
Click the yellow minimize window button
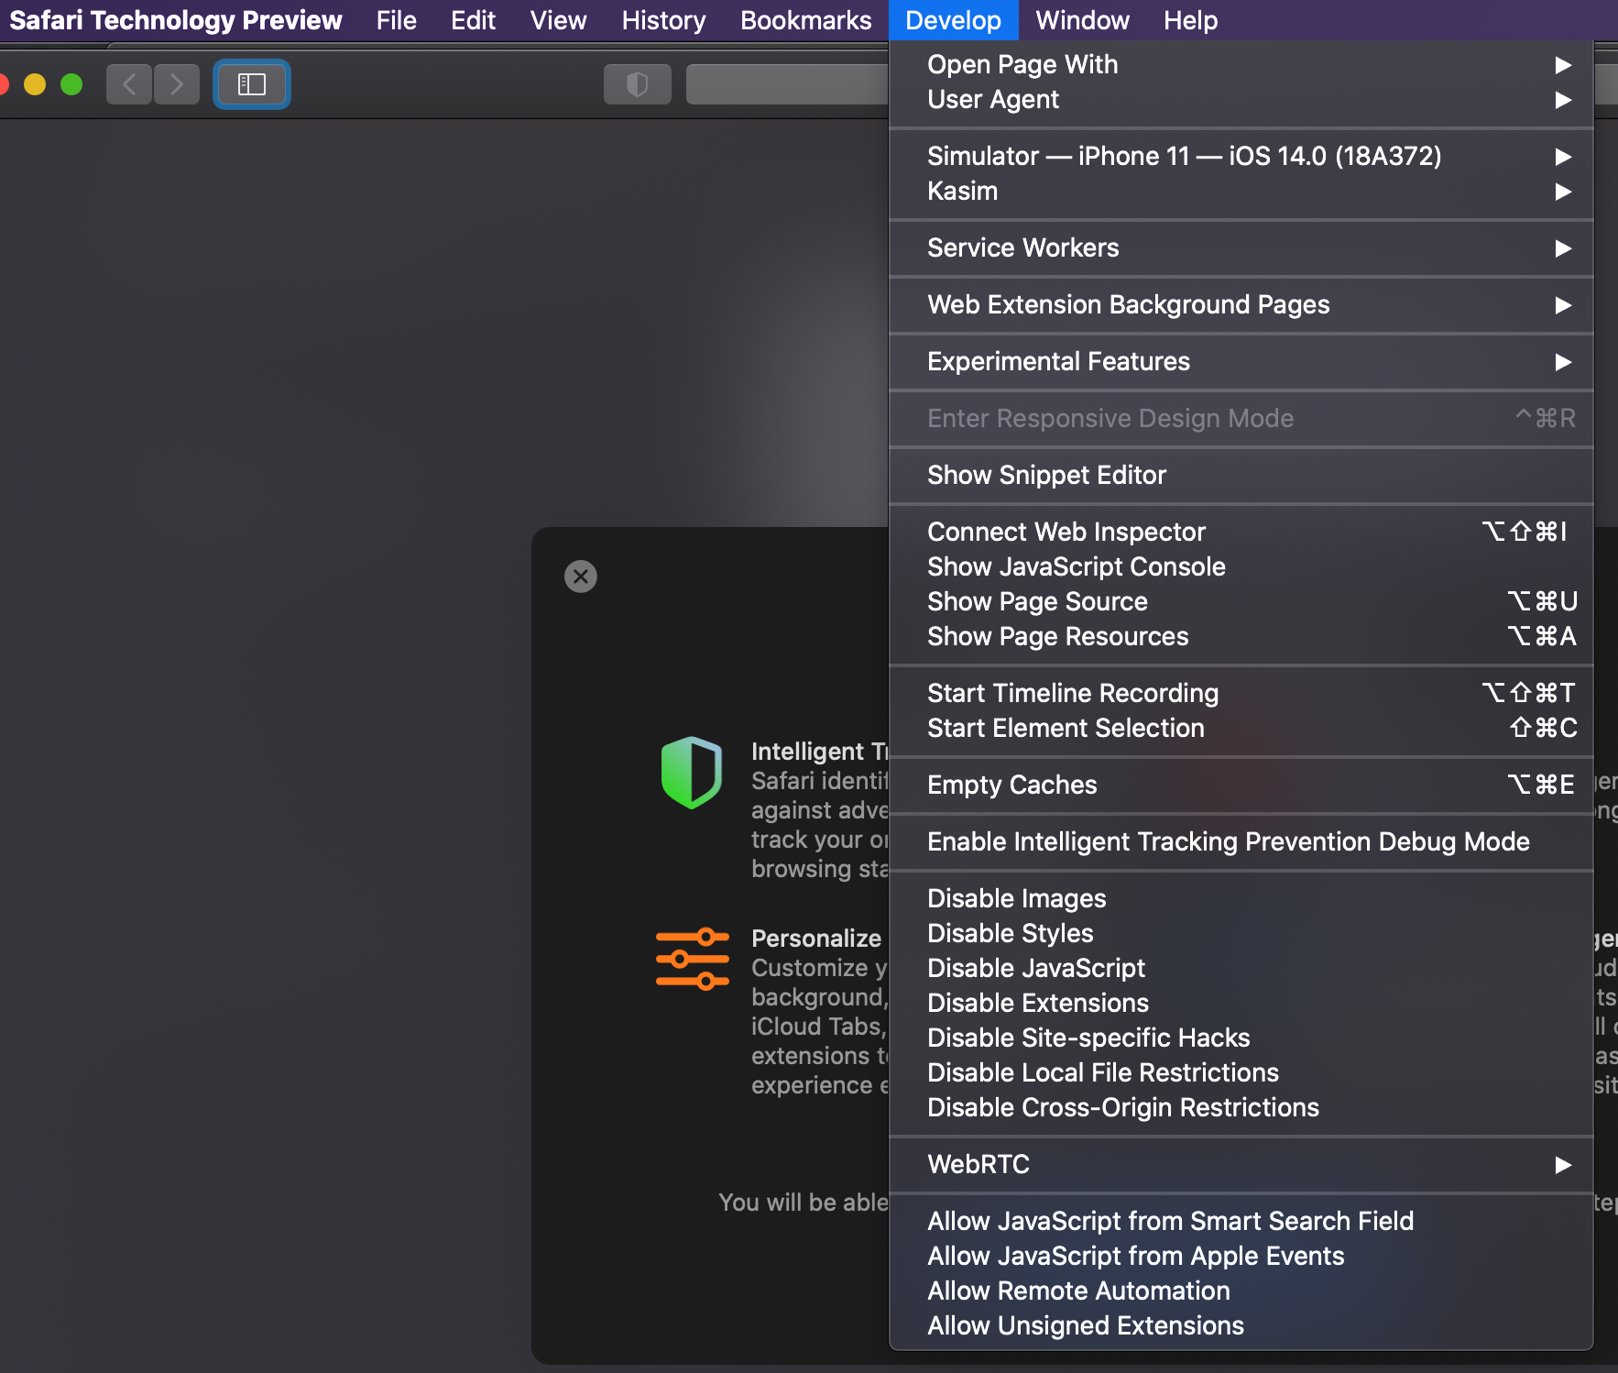[x=35, y=84]
